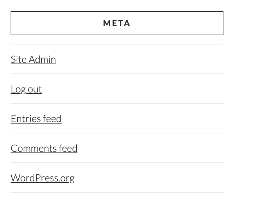Open the Entries feed link
Image resolution: width=280 pixels, height=204 pixels.
36,119
